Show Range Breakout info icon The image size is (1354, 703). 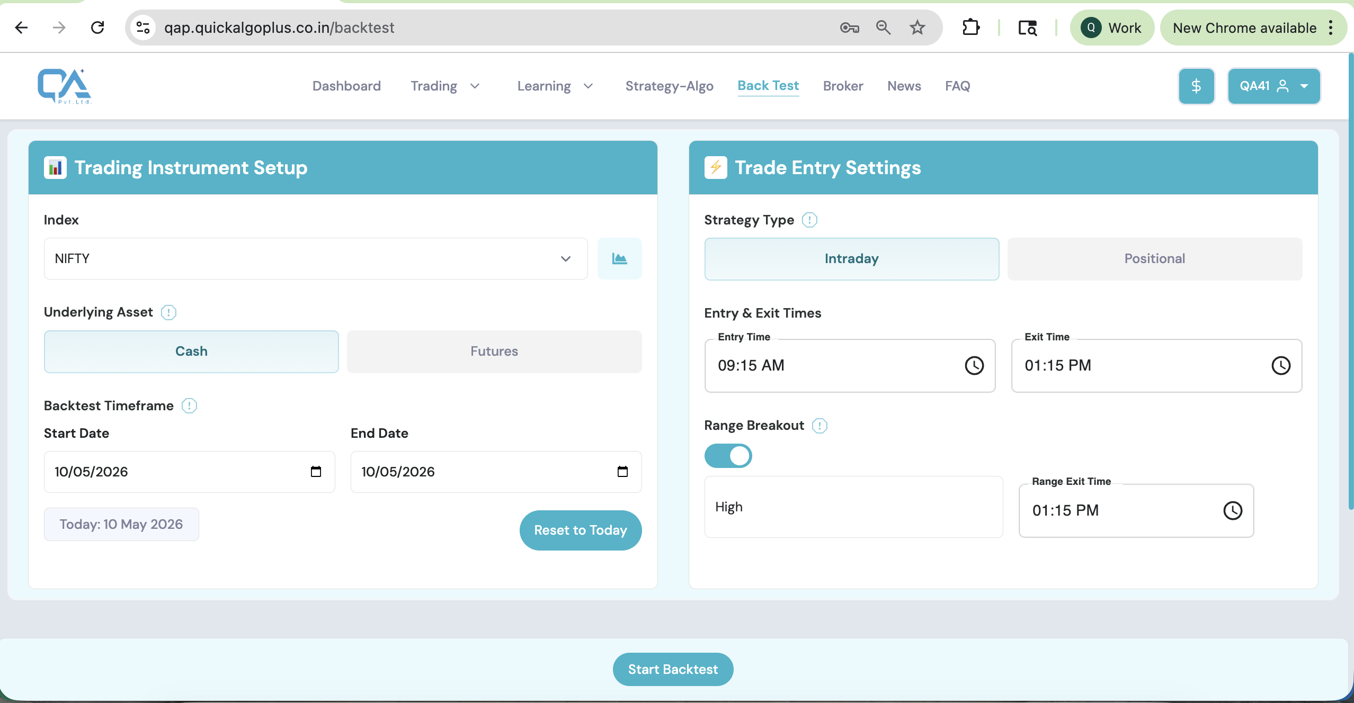pyautogui.click(x=819, y=426)
